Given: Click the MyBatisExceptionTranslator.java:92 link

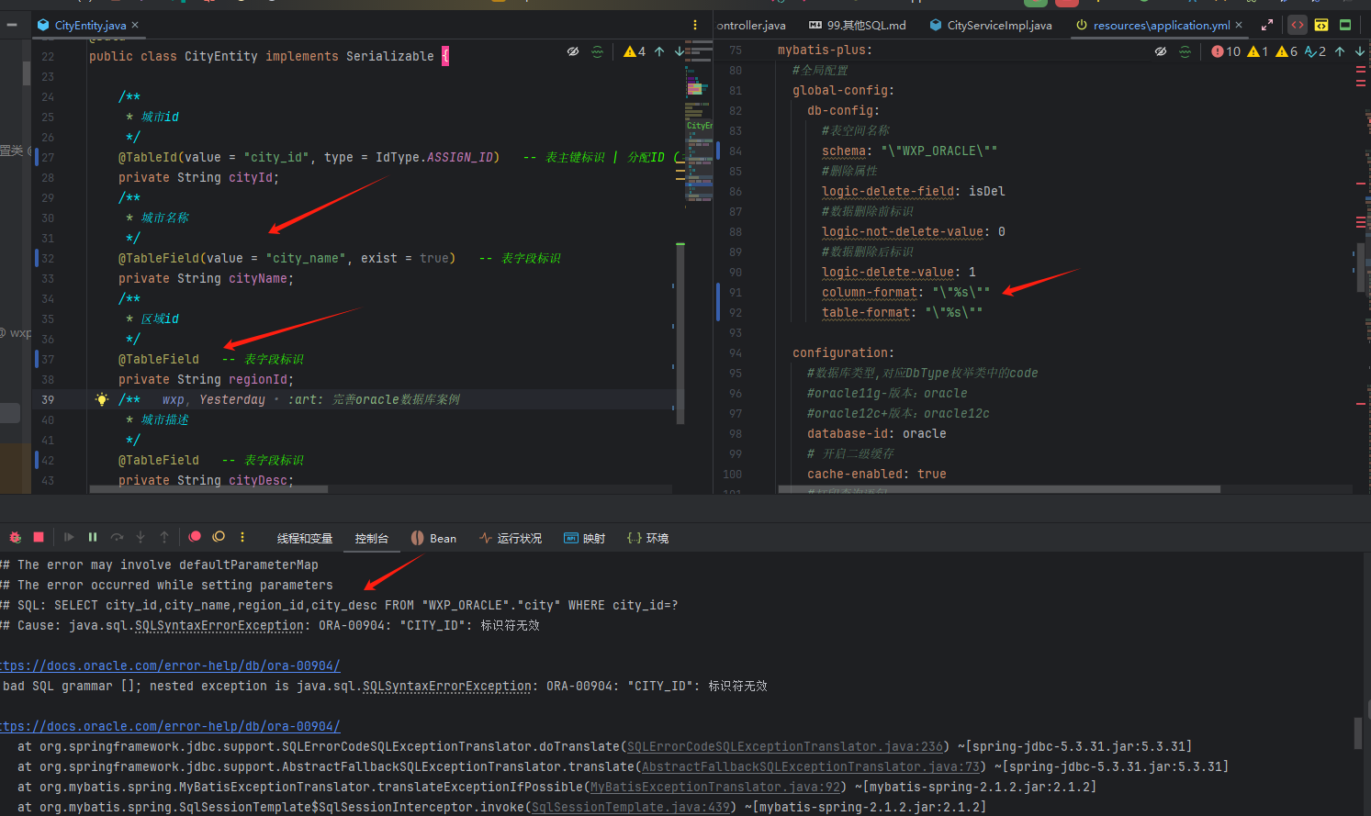Looking at the screenshot, I should coord(715,787).
